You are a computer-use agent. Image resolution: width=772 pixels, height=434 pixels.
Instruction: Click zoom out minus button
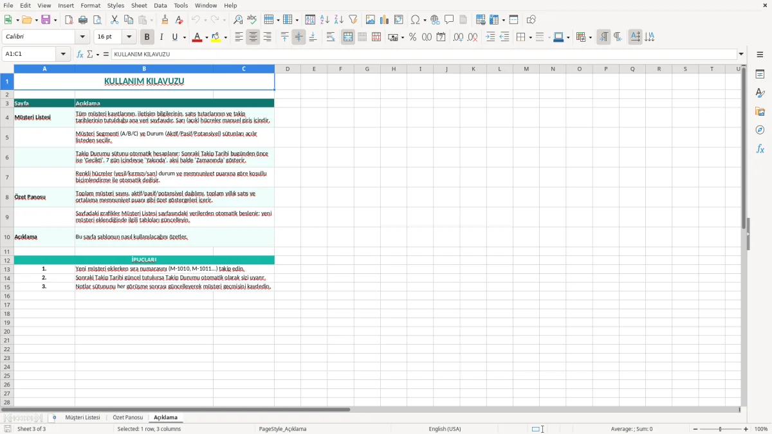click(x=694, y=429)
